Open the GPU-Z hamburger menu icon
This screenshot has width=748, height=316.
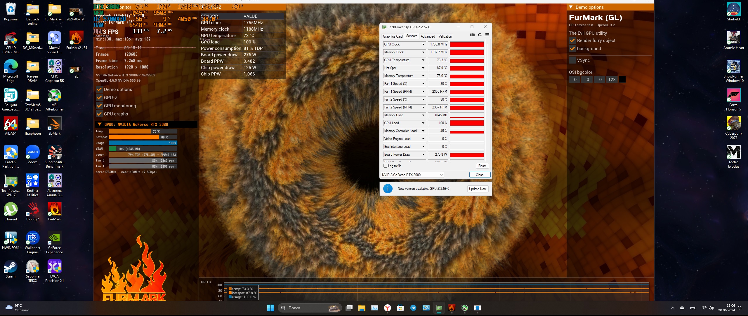[487, 35]
